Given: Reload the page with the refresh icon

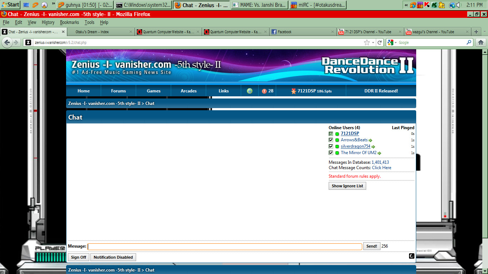Looking at the screenshot, I should coord(380,42).
